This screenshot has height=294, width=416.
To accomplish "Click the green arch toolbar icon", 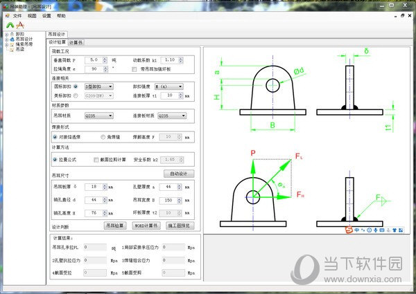I will pos(9,24).
